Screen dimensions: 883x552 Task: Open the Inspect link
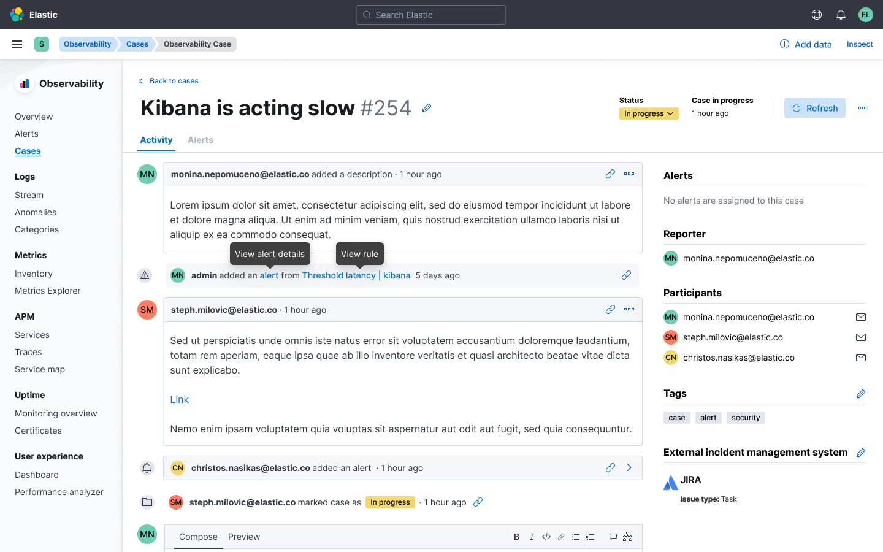(860, 44)
